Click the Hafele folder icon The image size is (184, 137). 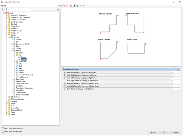click(x=9, y=115)
